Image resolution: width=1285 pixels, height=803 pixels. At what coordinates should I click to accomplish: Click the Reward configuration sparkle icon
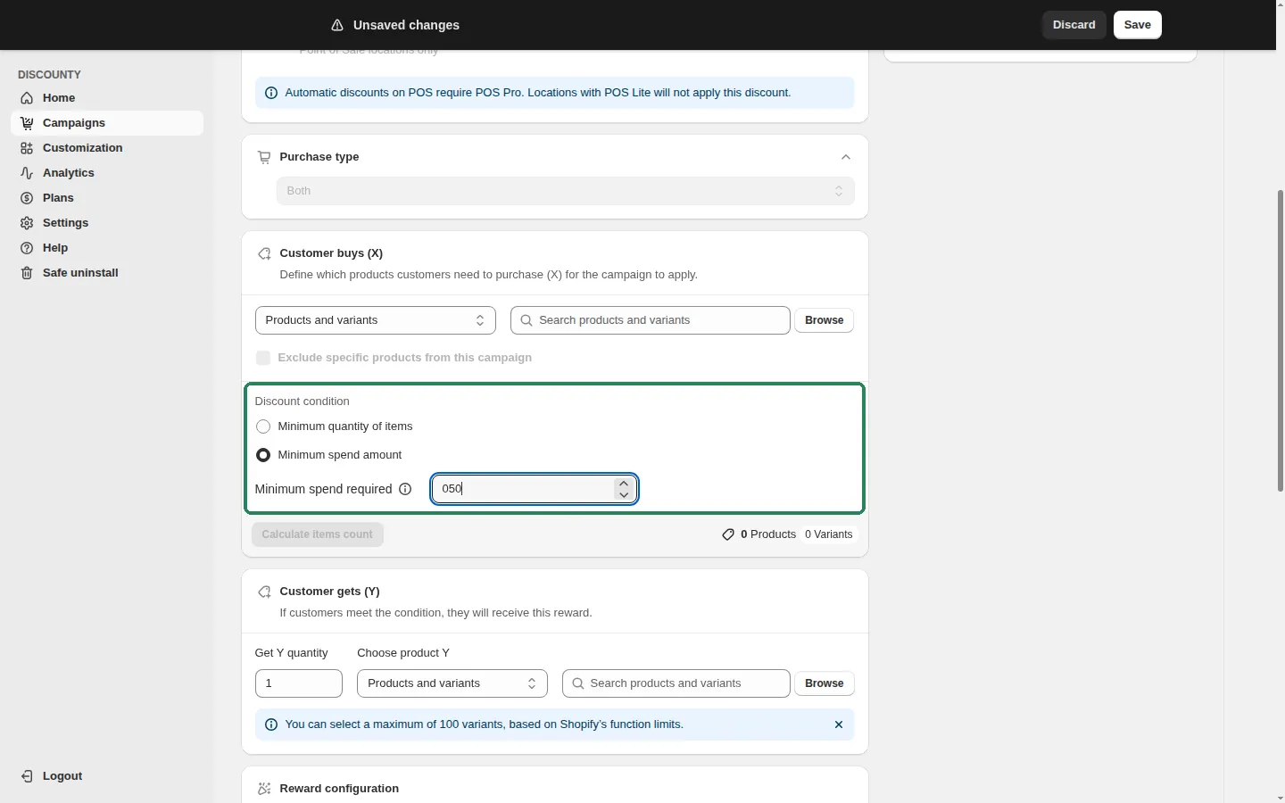click(x=264, y=789)
